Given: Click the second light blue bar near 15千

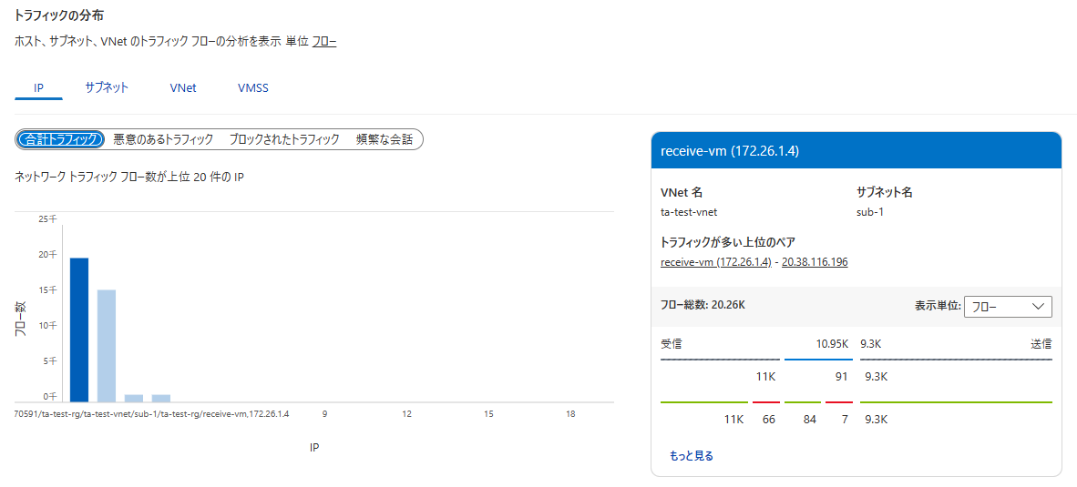Looking at the screenshot, I should pos(107,346).
